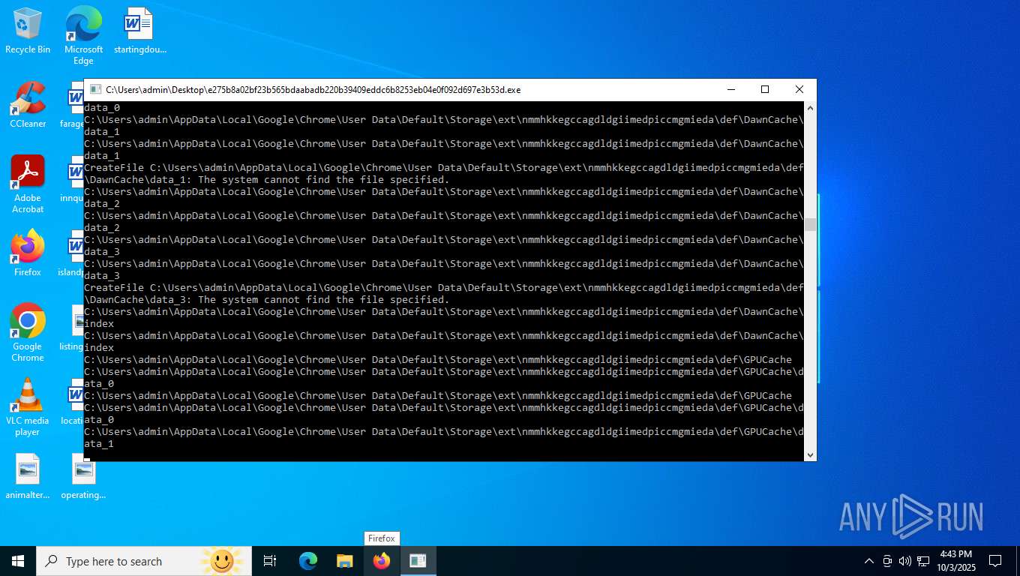
Task: Open Google Chrome desktop shortcut
Action: tap(28, 332)
